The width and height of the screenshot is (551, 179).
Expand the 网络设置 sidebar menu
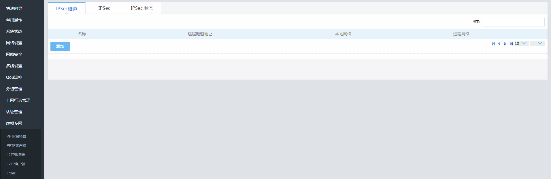[14, 43]
